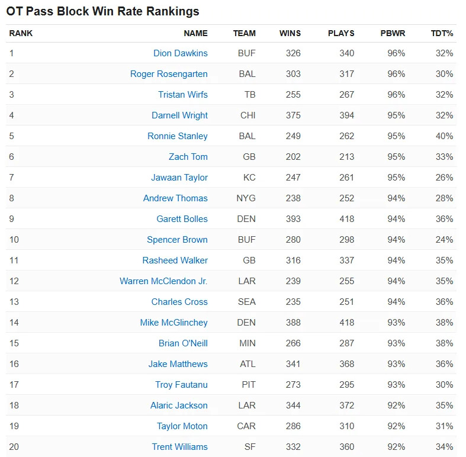466x457 pixels.
Task: Click Roger Rosengarten's name link
Action: [169, 74]
